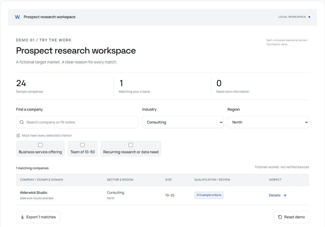Open Details for Alderwick Studio
Image resolution: width=325 pixels, height=227 pixels.
278,195
